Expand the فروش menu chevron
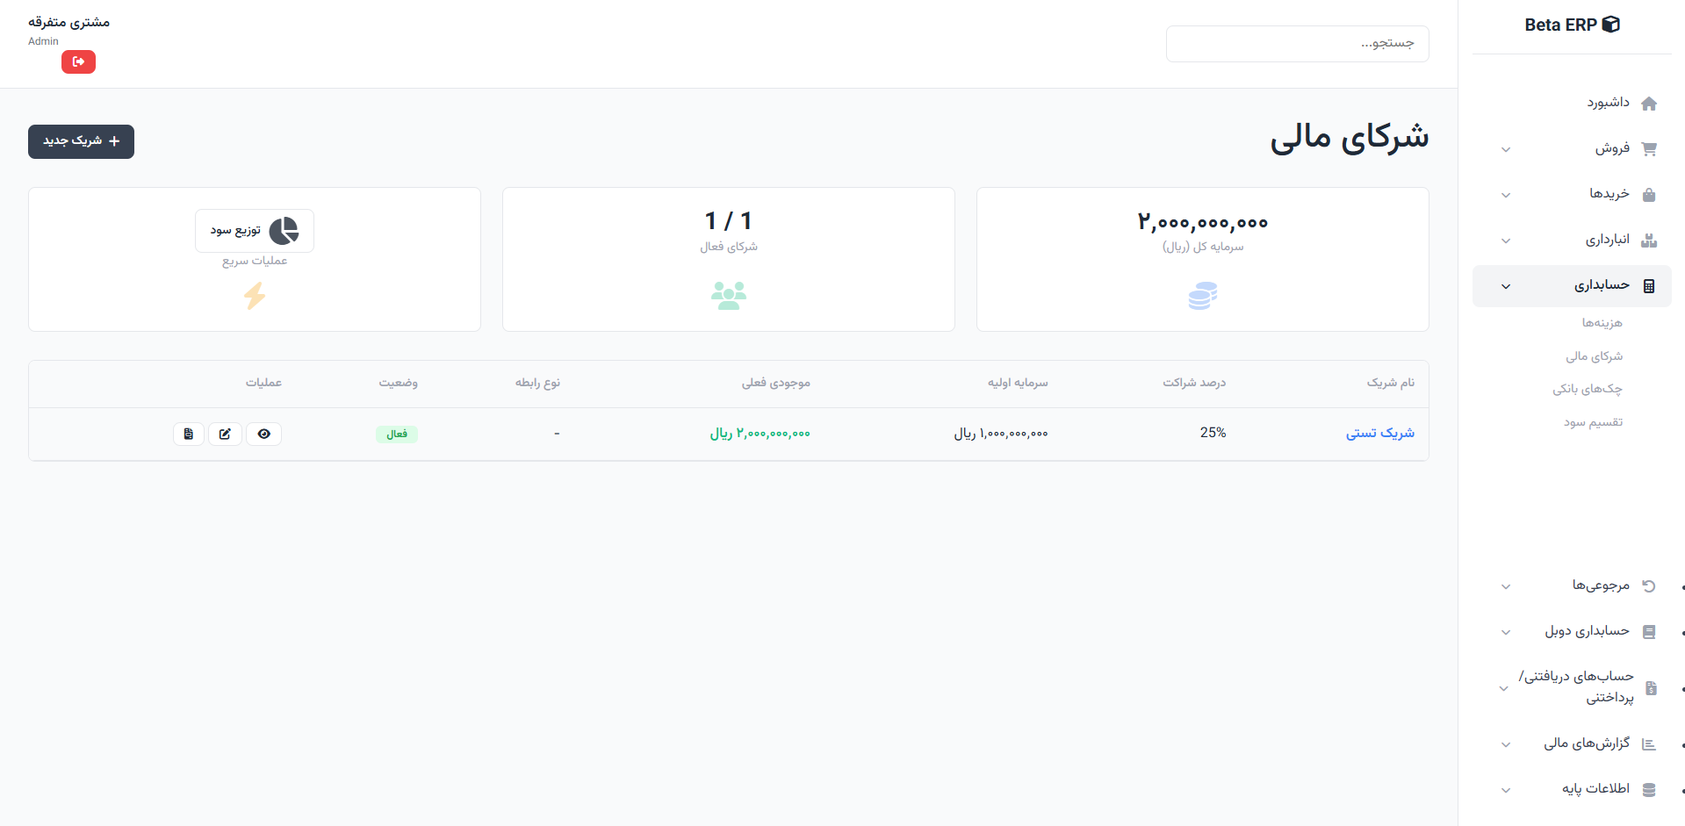Screen dimensions: 1685x826 point(1506,149)
